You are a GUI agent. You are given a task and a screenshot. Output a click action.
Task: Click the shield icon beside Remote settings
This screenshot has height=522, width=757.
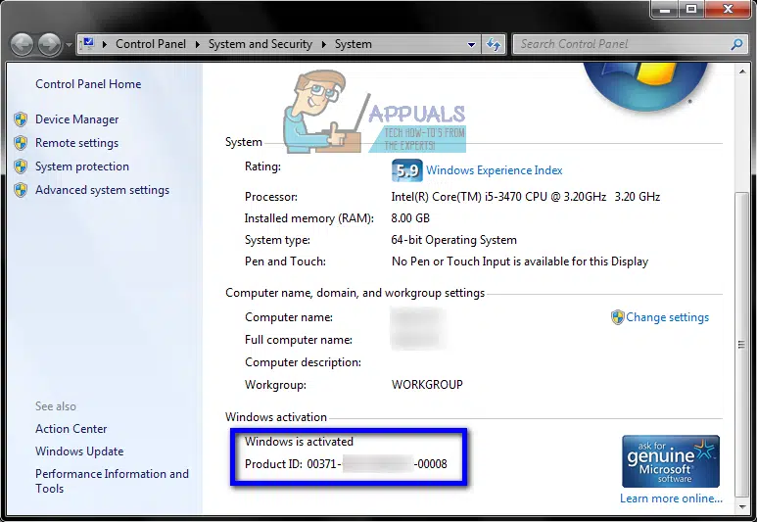tap(21, 143)
